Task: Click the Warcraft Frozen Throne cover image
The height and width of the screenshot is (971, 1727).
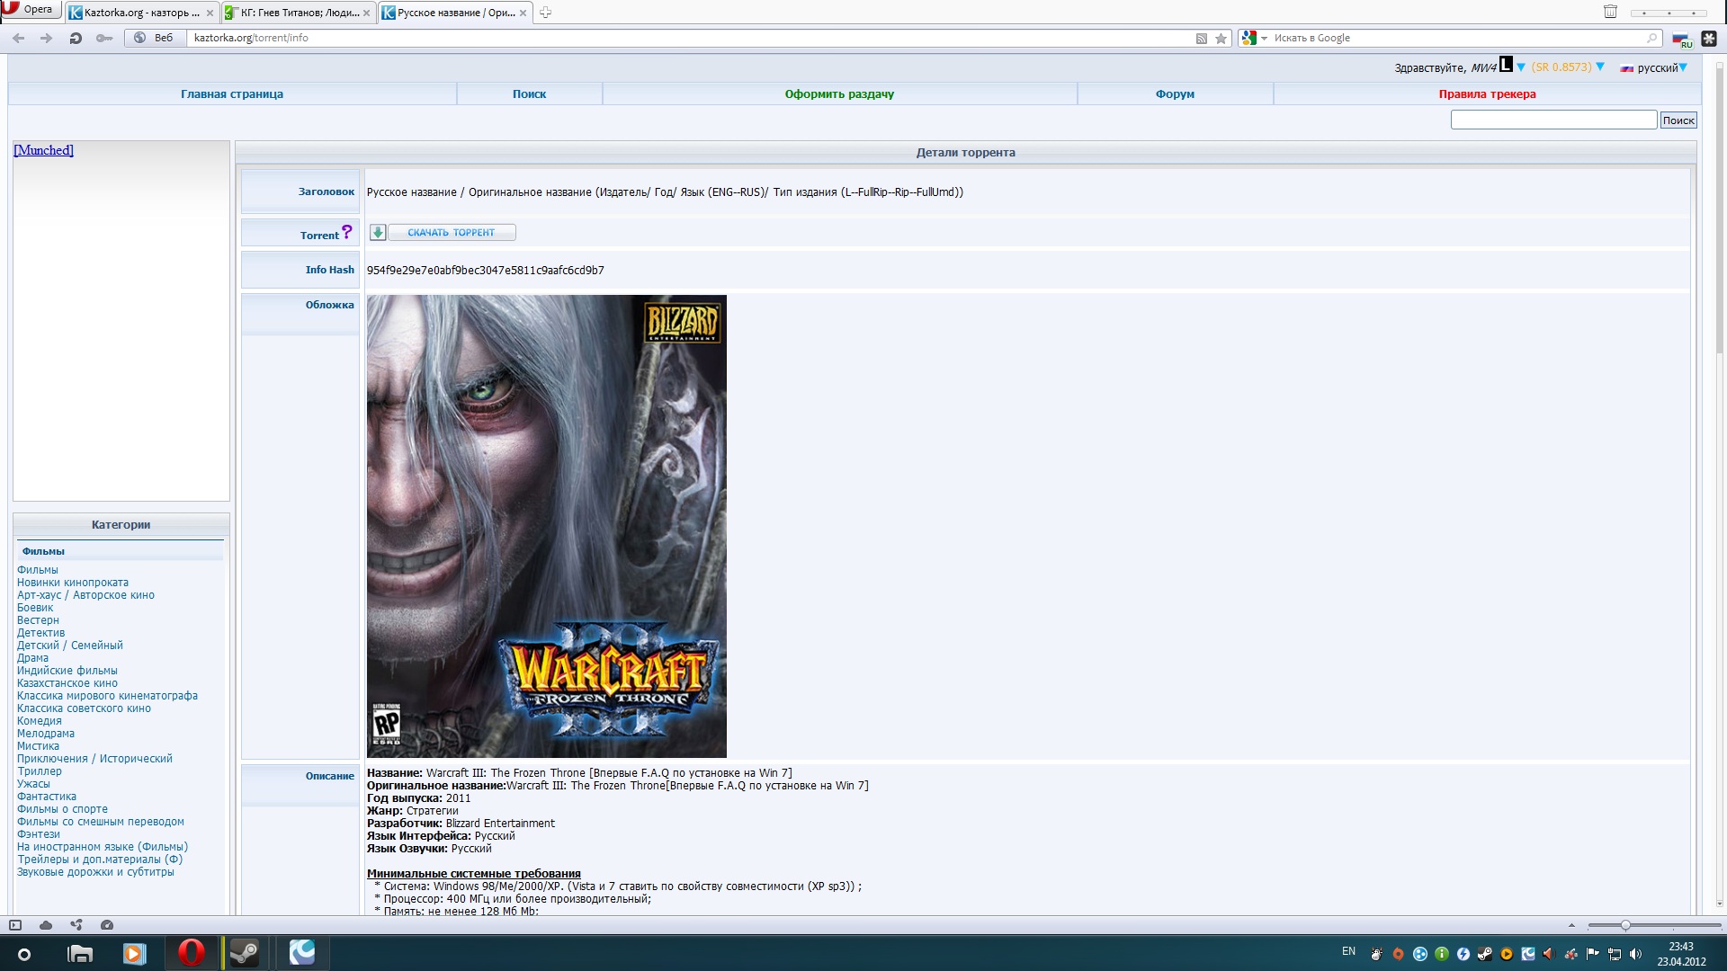Action: (547, 526)
